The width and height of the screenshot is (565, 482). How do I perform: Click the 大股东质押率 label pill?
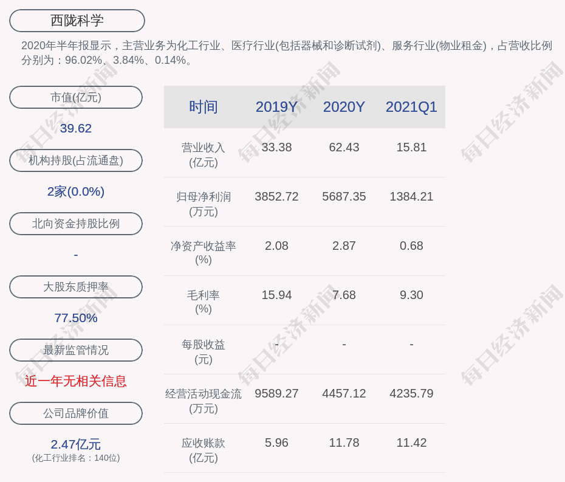coord(76,287)
